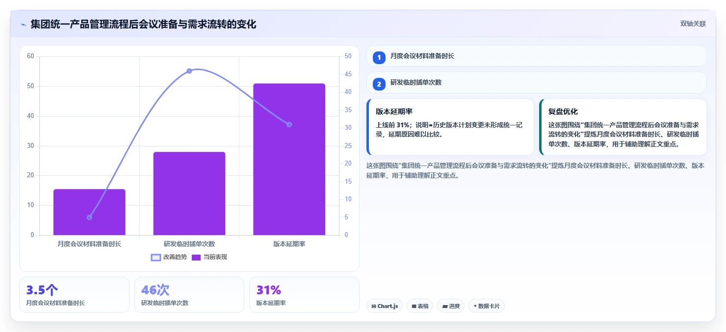
Task: Click the 双轴关联 label in header
Action: pos(693,24)
